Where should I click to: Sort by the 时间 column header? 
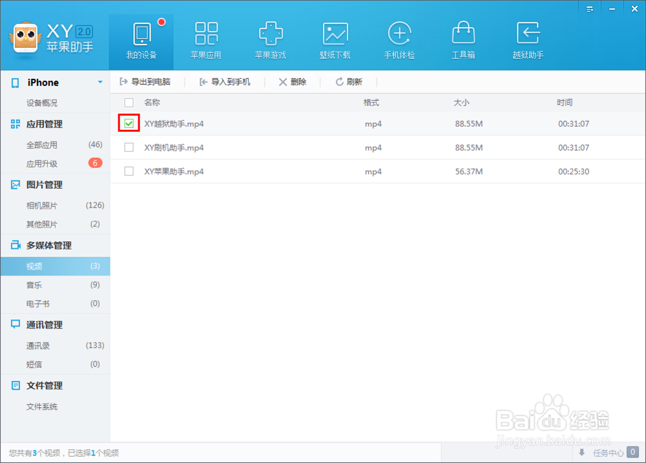tap(565, 102)
